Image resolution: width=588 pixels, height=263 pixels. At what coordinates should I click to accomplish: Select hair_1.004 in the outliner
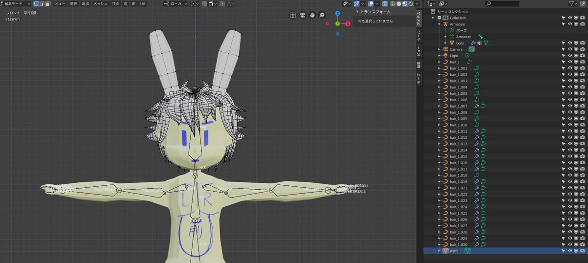[x=458, y=87]
